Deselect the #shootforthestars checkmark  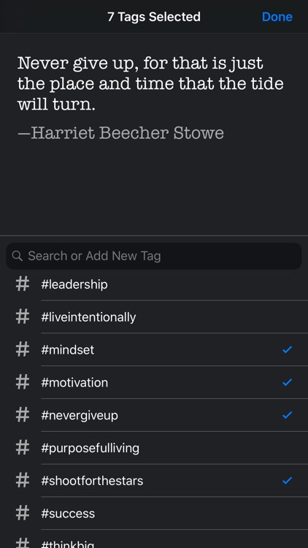pyautogui.click(x=287, y=481)
